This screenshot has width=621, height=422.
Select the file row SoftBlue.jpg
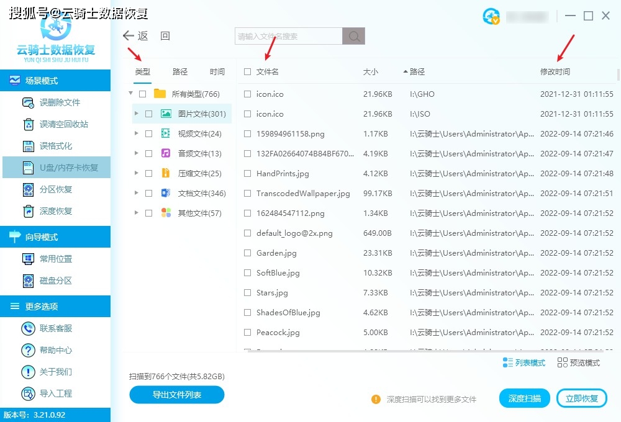pos(428,273)
